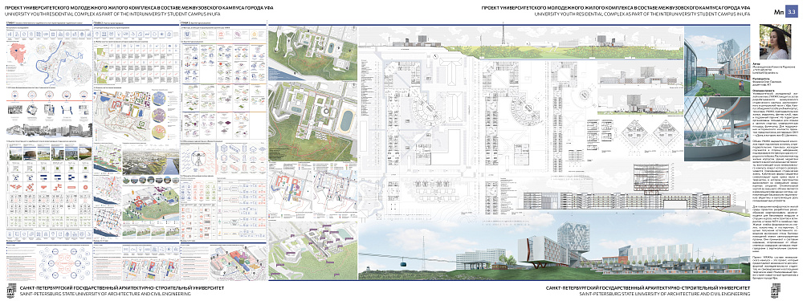This screenshot has height=301, width=803.
Task: Click the blue oval stadium pond on site plan
Action: point(346,121)
